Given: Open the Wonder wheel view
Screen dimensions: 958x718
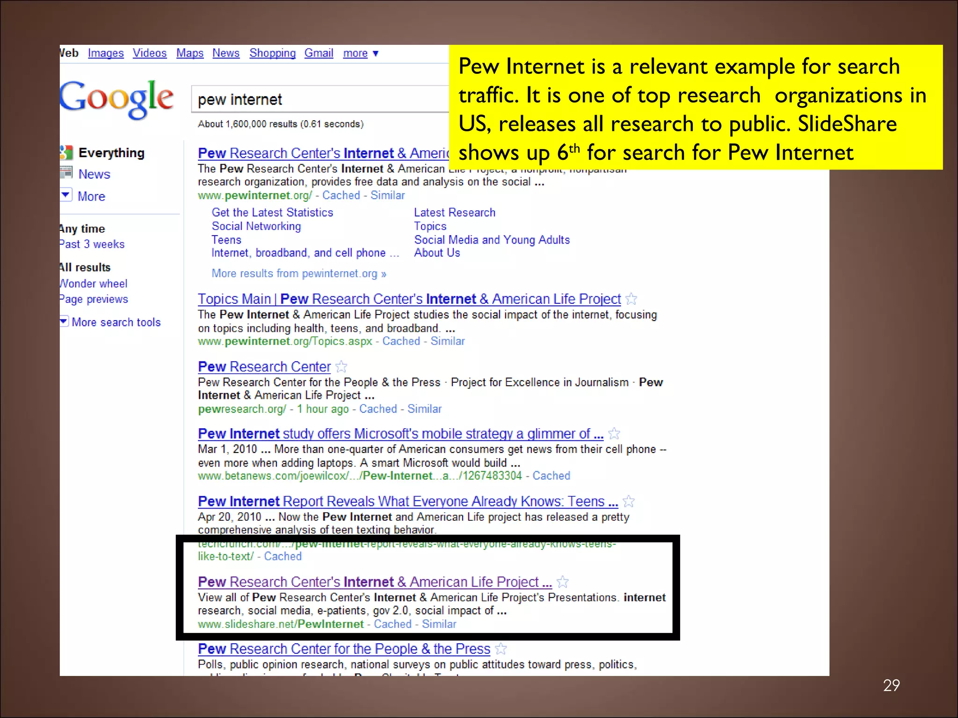Looking at the screenshot, I should pyautogui.click(x=94, y=283).
